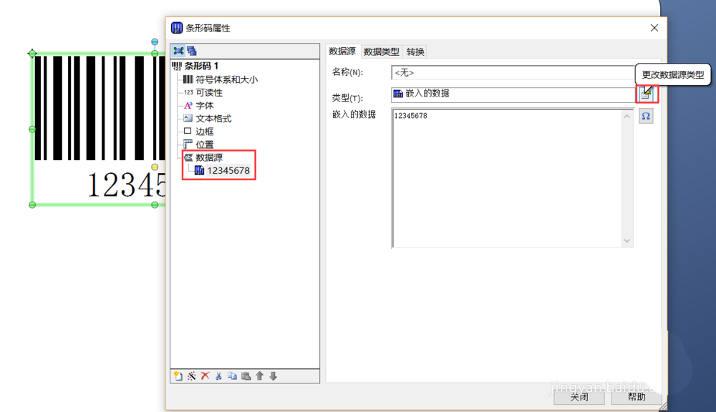This screenshot has width=716, height=412.
Task: Insert a special character with the Ω button
Action: (646, 117)
